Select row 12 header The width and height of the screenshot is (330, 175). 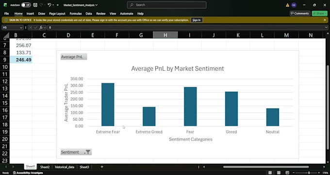(x=5, y=81)
